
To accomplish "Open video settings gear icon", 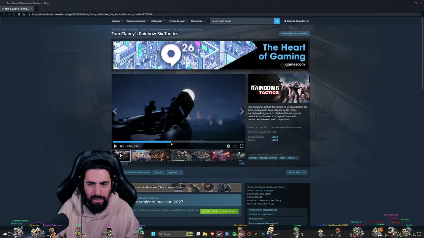I will tap(228, 146).
